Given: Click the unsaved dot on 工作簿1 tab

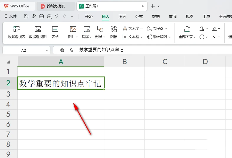Looking at the screenshot, I should [143, 6].
